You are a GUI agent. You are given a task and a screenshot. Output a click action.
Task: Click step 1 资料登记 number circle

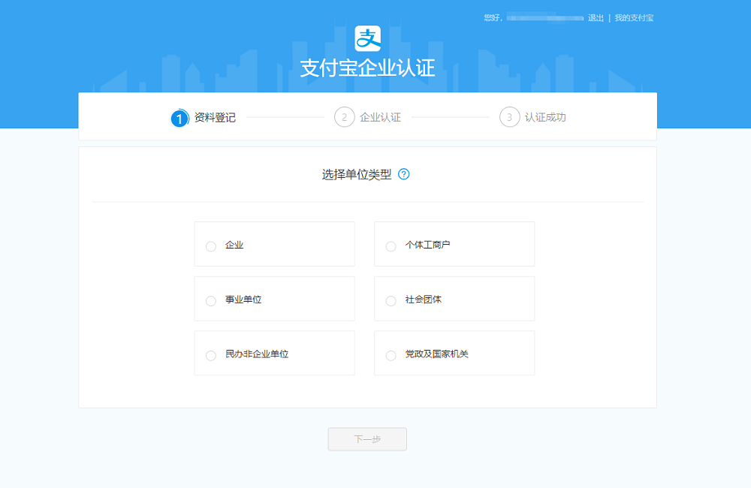click(179, 118)
